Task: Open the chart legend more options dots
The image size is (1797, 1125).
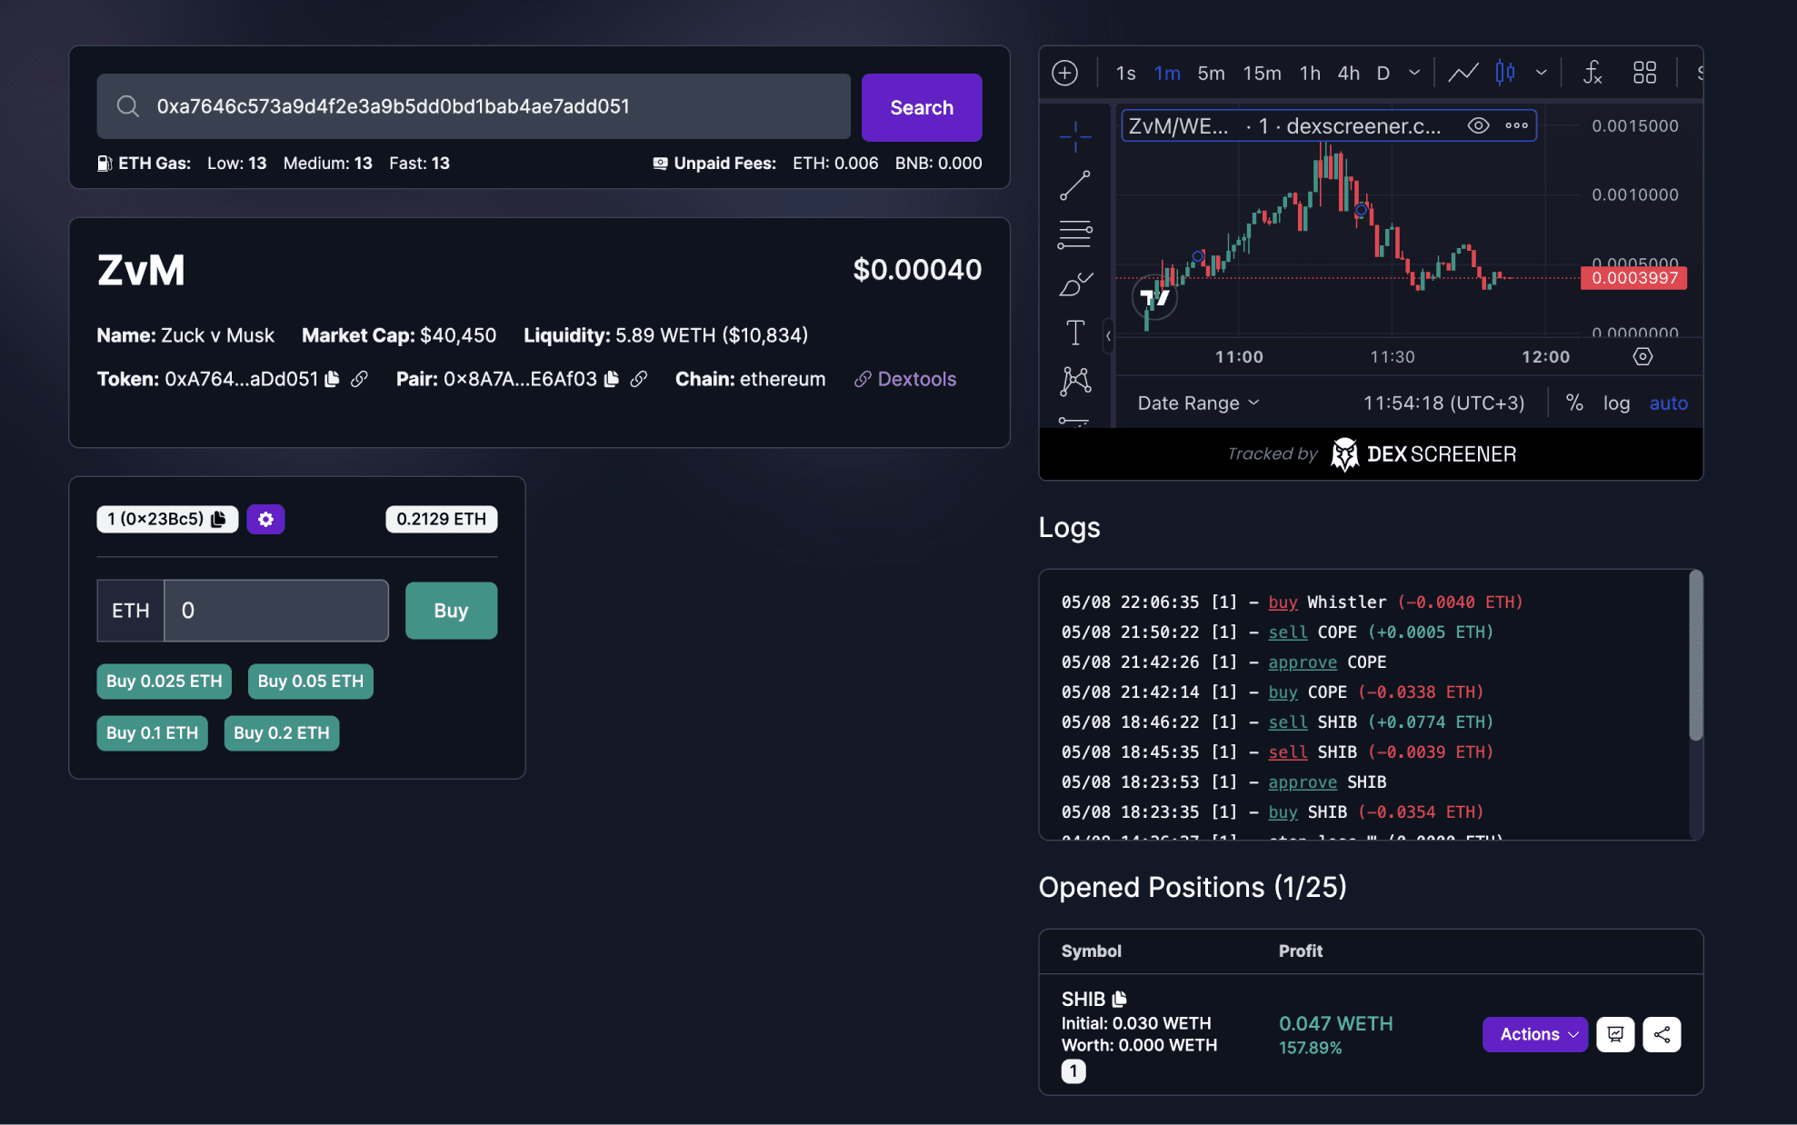Action: 1516,125
